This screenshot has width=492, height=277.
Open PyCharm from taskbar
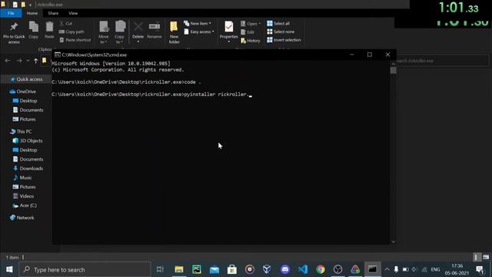tap(197, 269)
